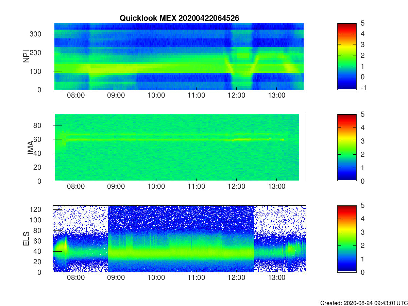Click the 08:00 time label under IMA plot
408x306 pixels.
click(x=76, y=187)
